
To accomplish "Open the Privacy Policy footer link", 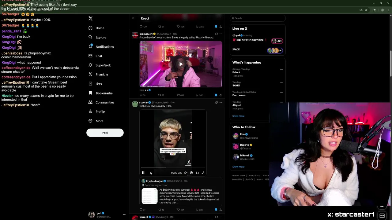I will (254, 175).
